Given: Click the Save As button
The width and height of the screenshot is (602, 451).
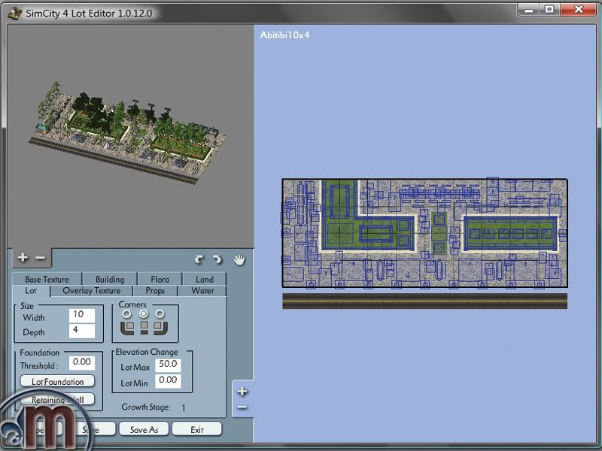Looking at the screenshot, I should pyautogui.click(x=144, y=429).
